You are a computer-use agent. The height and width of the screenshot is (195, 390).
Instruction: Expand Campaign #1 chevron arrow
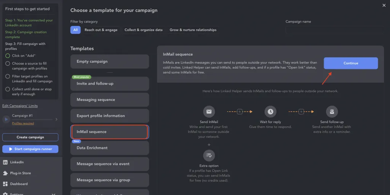pyautogui.click(x=56, y=119)
